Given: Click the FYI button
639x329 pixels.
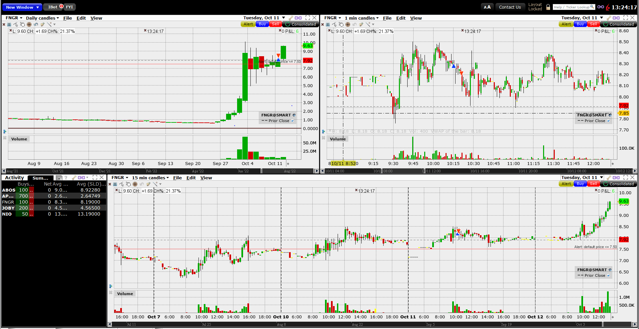Looking at the screenshot, I should [x=69, y=7].
